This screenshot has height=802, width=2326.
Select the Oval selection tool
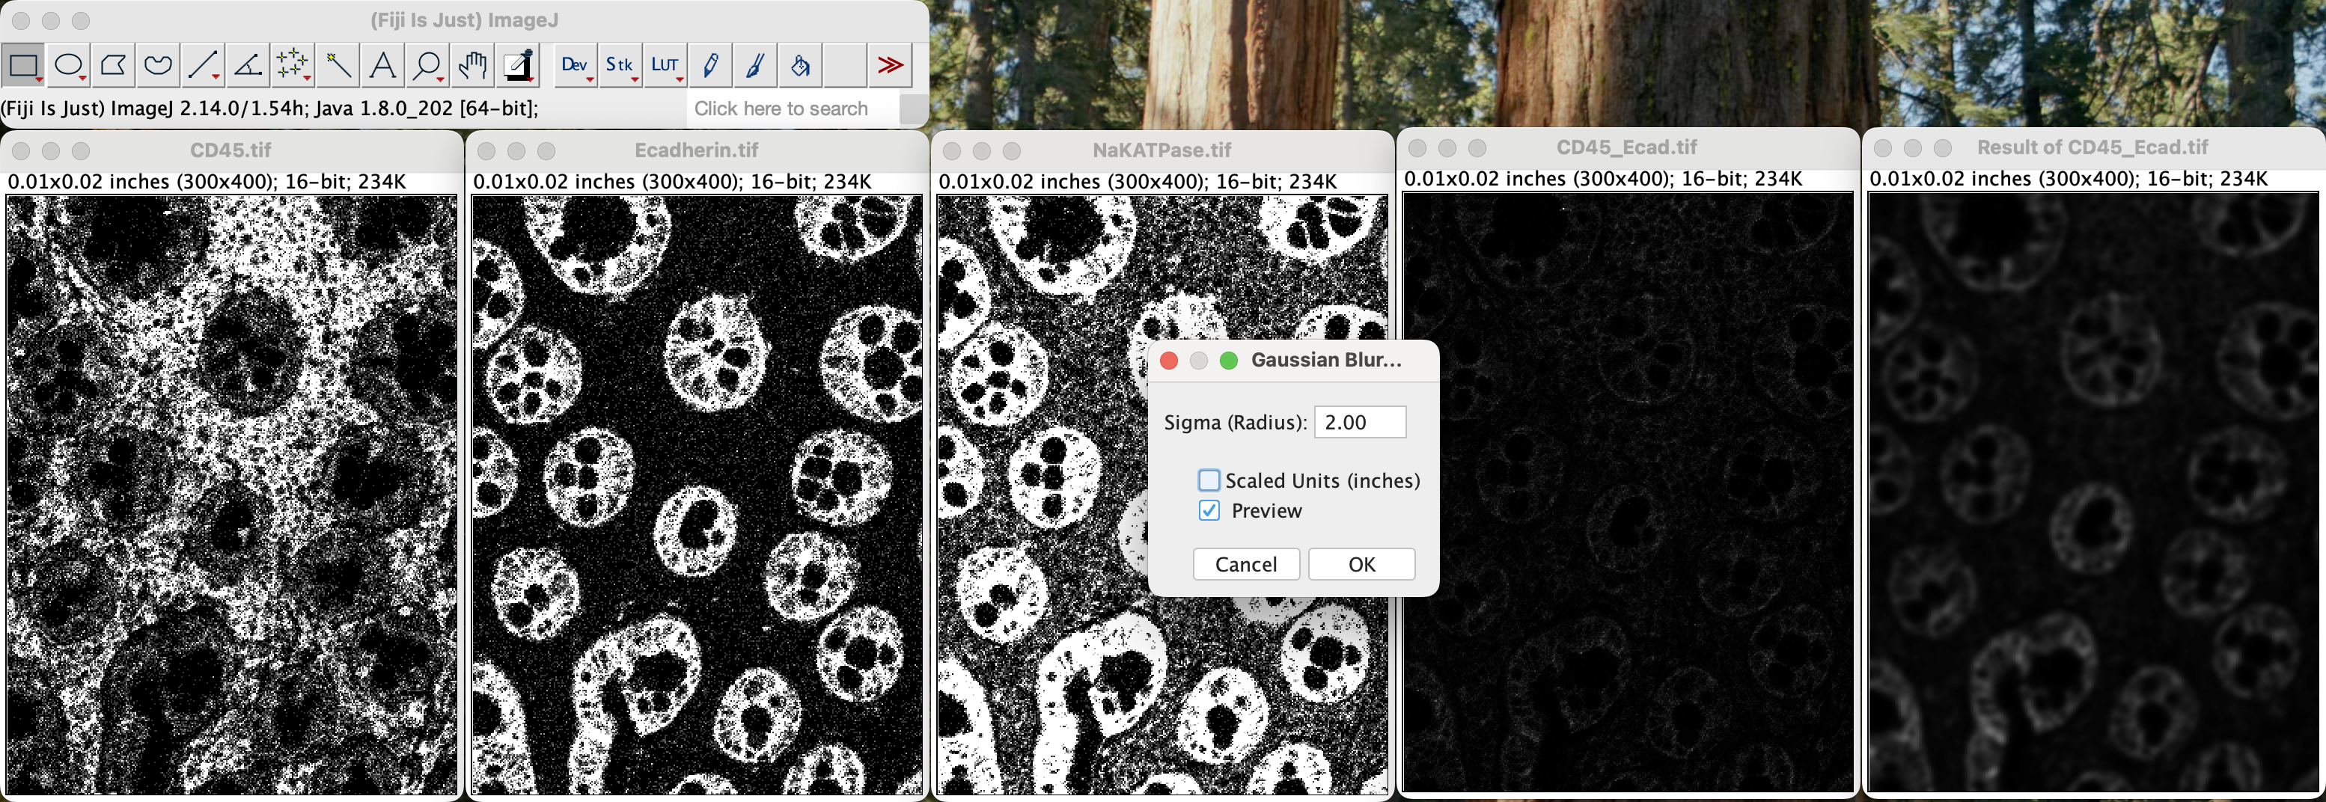point(69,65)
